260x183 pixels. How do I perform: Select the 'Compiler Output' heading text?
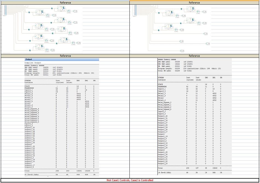[x=33, y=63]
